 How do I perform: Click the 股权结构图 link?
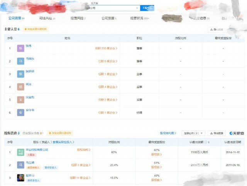click(x=168, y=133)
